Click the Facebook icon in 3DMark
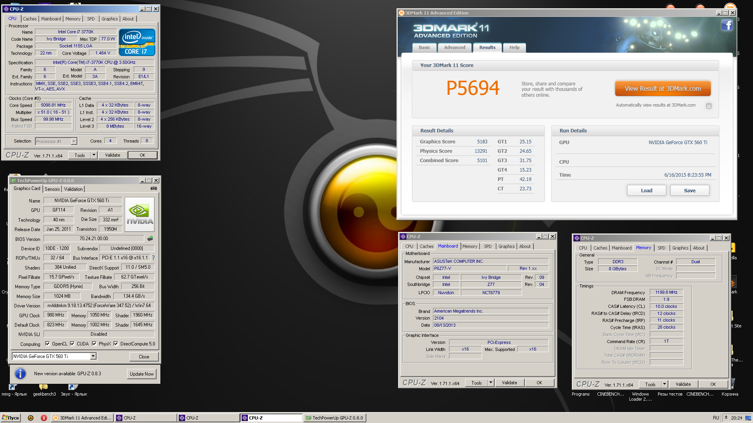Viewport: 753px width, 423px height. point(727,25)
